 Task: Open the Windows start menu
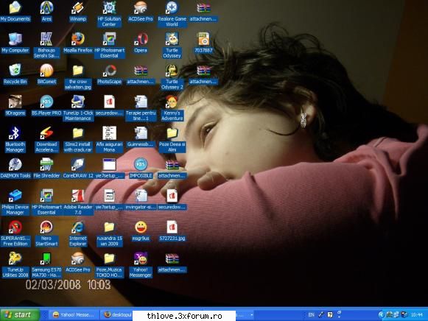20,314
